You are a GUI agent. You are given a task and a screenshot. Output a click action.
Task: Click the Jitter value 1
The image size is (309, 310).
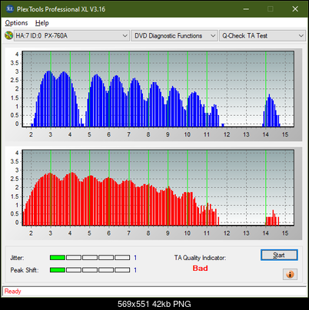(x=135, y=258)
